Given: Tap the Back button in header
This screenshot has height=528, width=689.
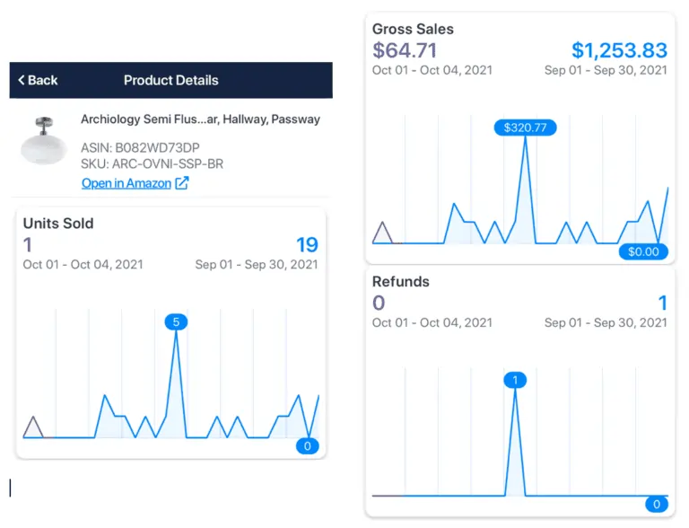Looking at the screenshot, I should 38,81.
